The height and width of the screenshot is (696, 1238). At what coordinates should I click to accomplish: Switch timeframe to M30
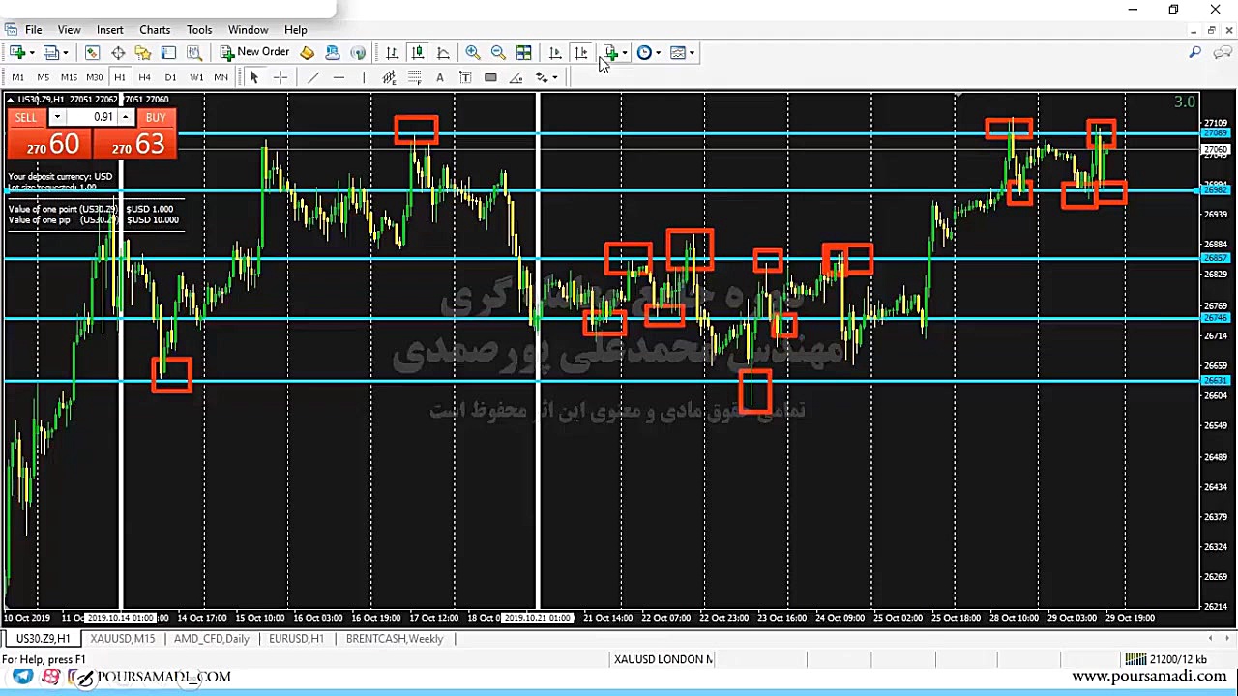pos(94,77)
